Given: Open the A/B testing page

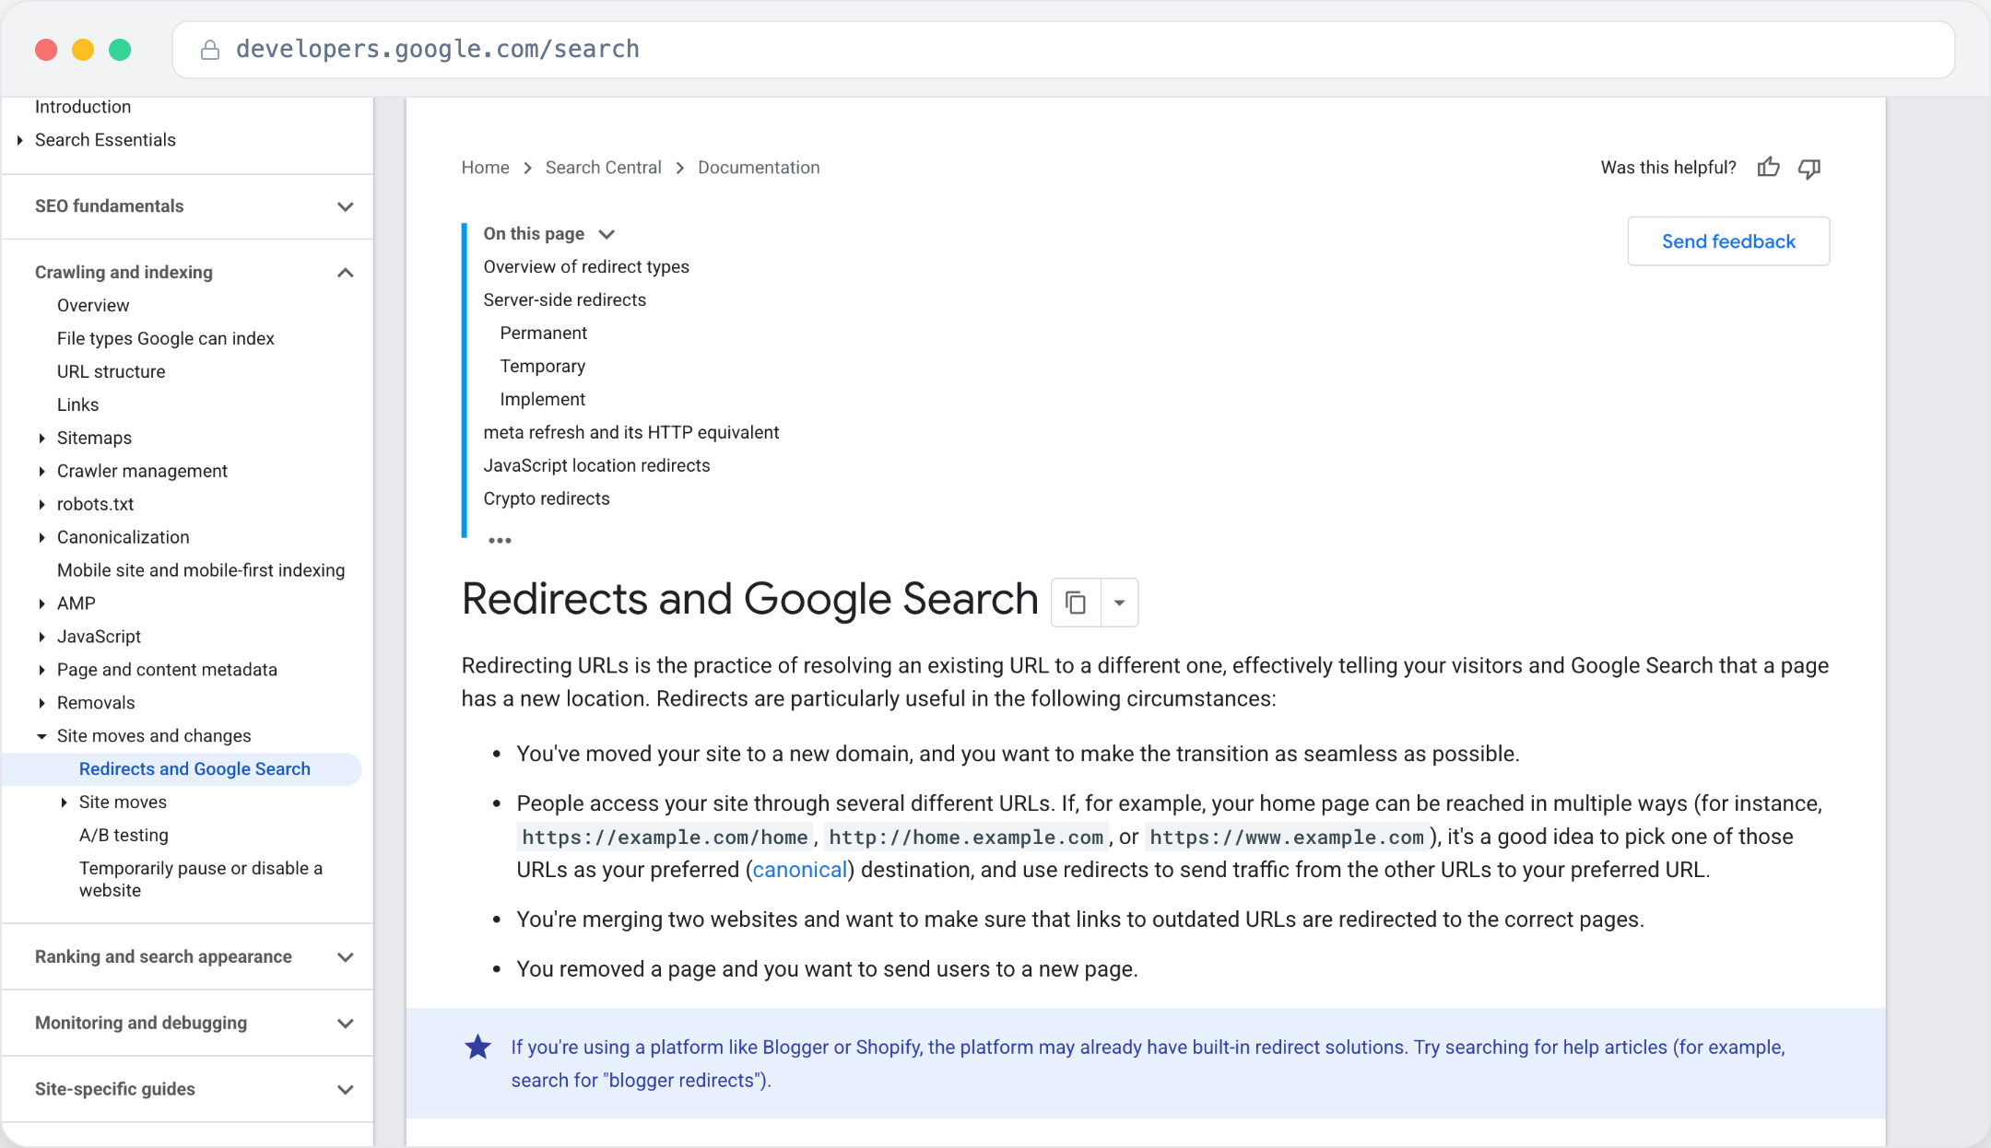Looking at the screenshot, I should click(x=124, y=836).
